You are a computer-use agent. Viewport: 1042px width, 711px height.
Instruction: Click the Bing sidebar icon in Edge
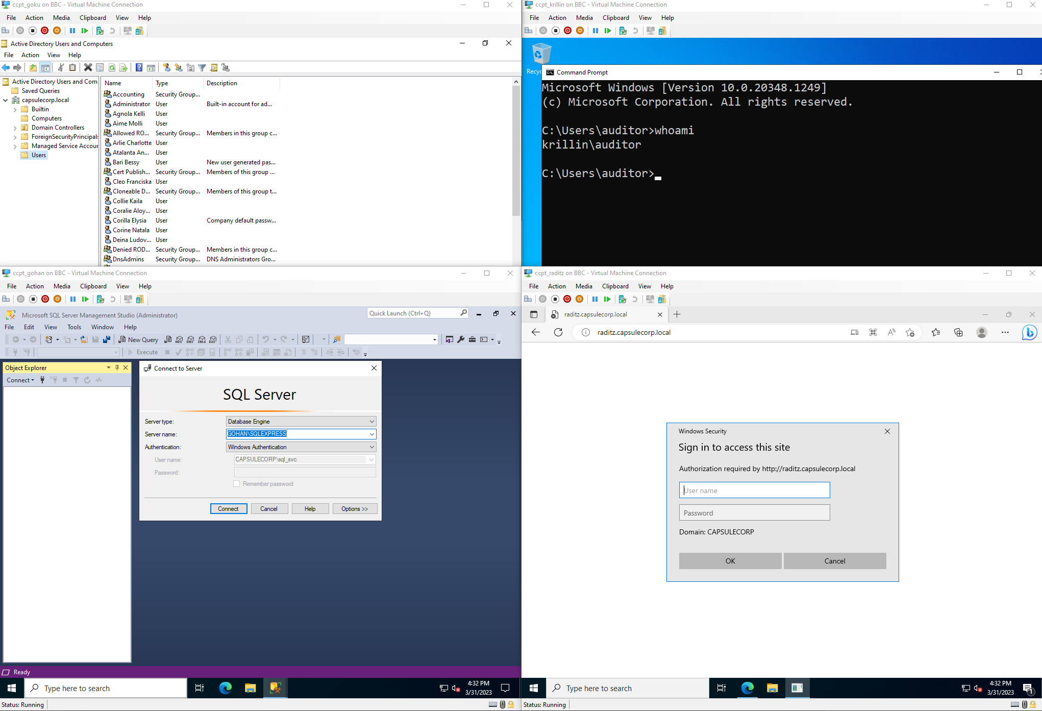1029,332
